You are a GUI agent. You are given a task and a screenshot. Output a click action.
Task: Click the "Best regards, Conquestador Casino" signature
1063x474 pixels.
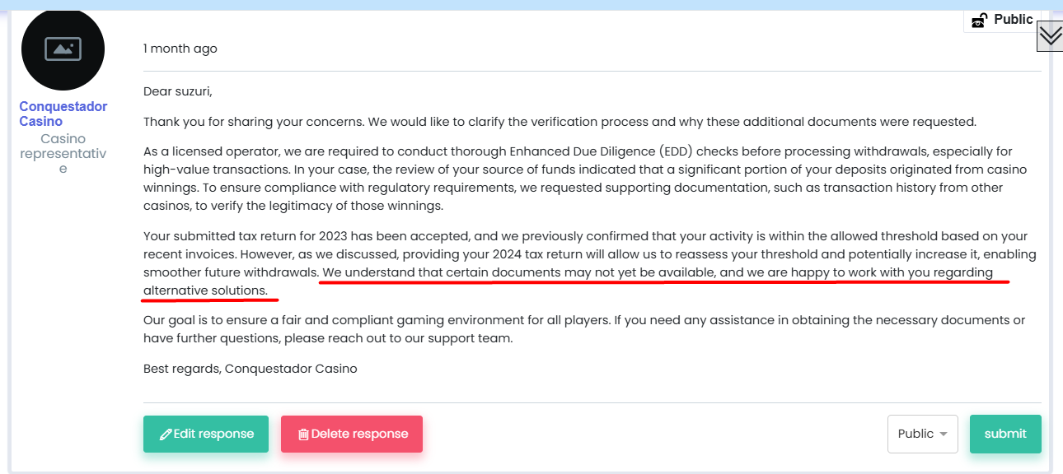point(250,369)
